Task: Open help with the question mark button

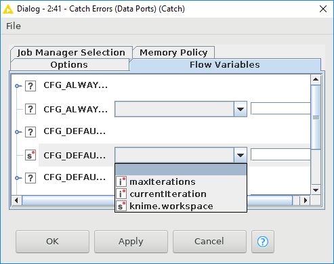Action: point(263,242)
